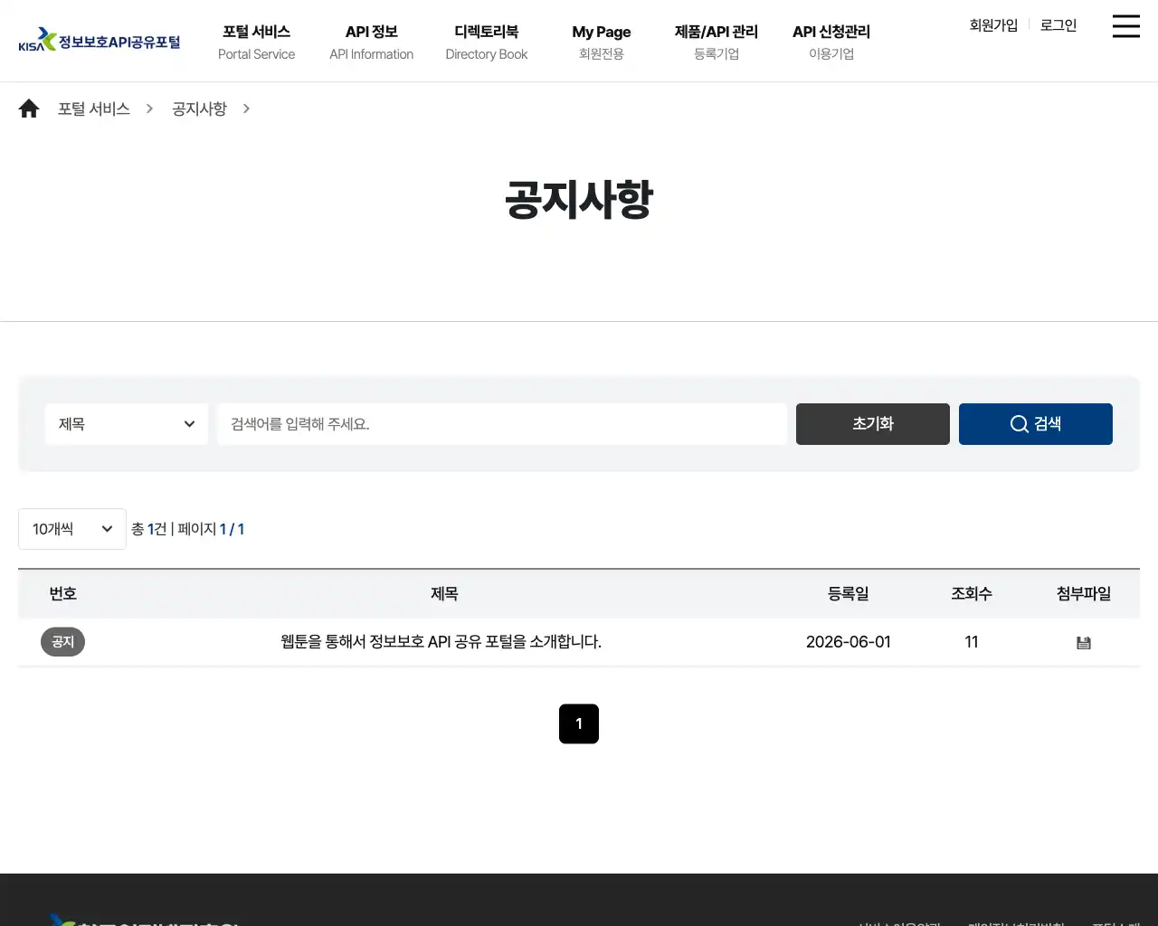Open the 디렉토리북 menu

click(x=487, y=42)
